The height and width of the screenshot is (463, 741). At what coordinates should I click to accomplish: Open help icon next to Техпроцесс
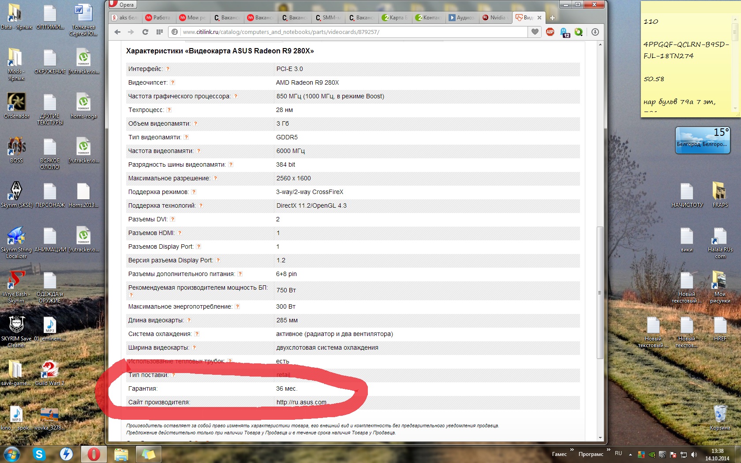point(169,110)
